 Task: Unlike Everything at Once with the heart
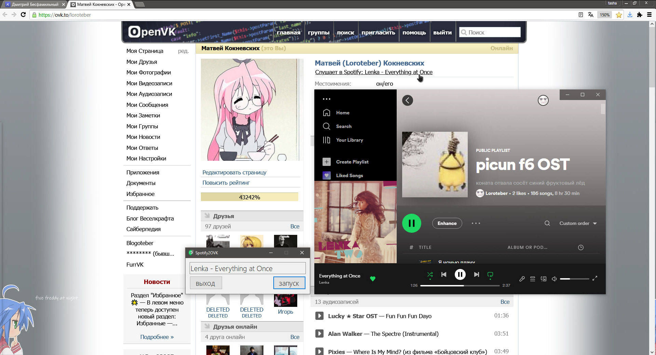click(x=373, y=279)
